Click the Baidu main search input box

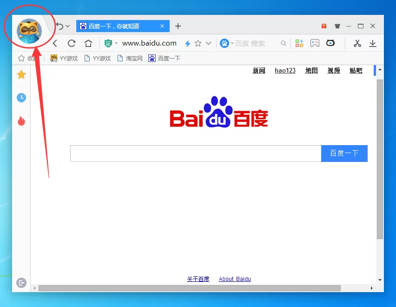pos(196,153)
